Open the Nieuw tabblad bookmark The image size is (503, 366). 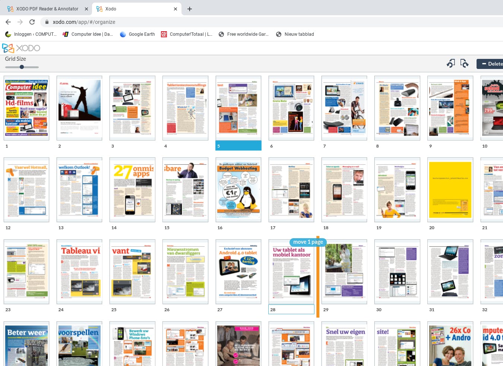[x=295, y=34]
